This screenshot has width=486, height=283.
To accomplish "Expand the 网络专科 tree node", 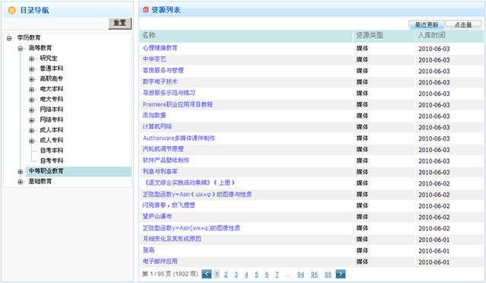I will click(x=32, y=120).
